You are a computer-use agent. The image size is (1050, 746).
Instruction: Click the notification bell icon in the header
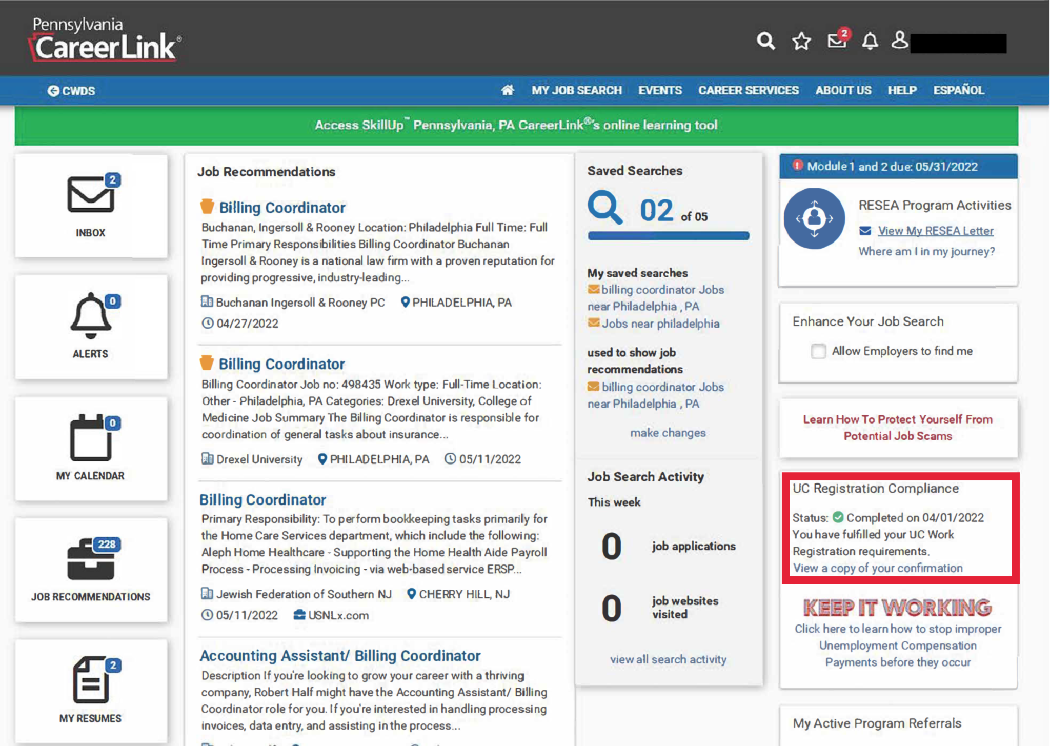tap(871, 41)
